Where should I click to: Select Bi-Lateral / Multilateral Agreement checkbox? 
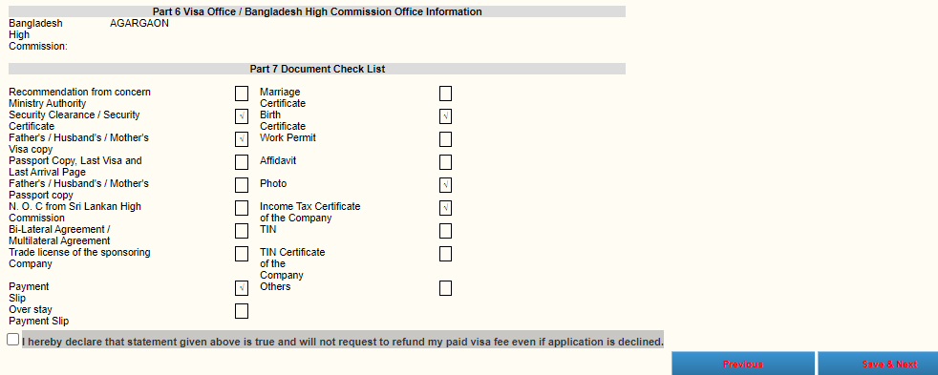click(x=242, y=231)
